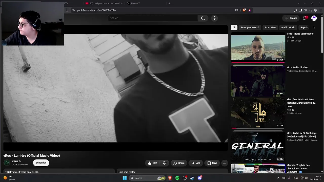Open the Mix - Arabic hip-hop thumbnail
Viewport: 324px width, 182px height.
pos(258,81)
